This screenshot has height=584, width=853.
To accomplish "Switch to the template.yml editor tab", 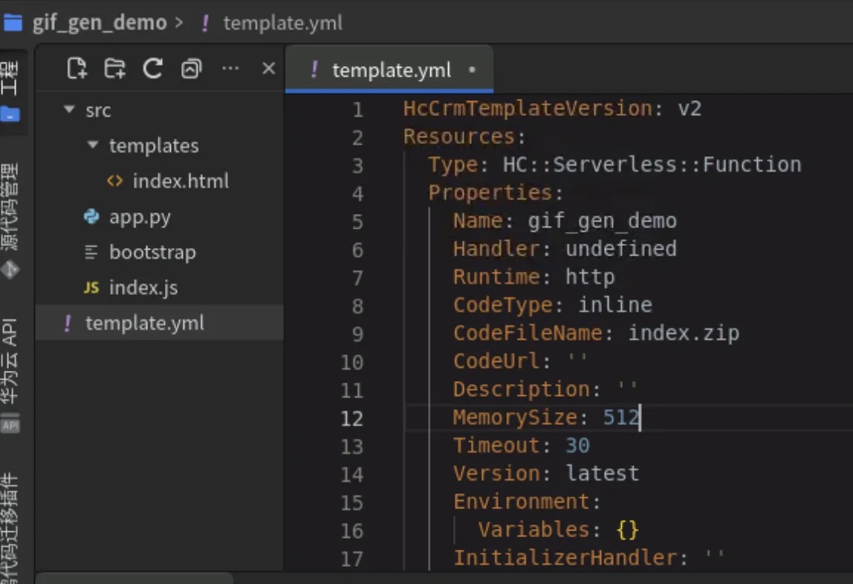I will 391,70.
